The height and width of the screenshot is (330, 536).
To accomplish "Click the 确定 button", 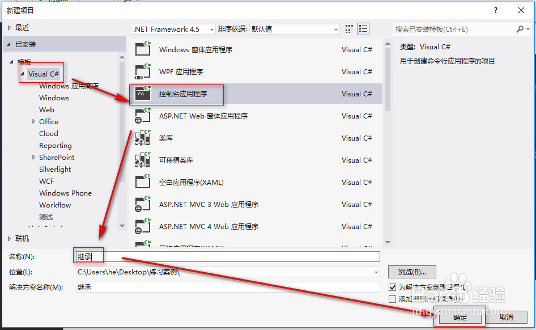I will [460, 318].
